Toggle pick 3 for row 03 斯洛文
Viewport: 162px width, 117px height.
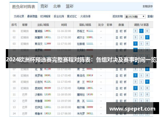(135, 44)
